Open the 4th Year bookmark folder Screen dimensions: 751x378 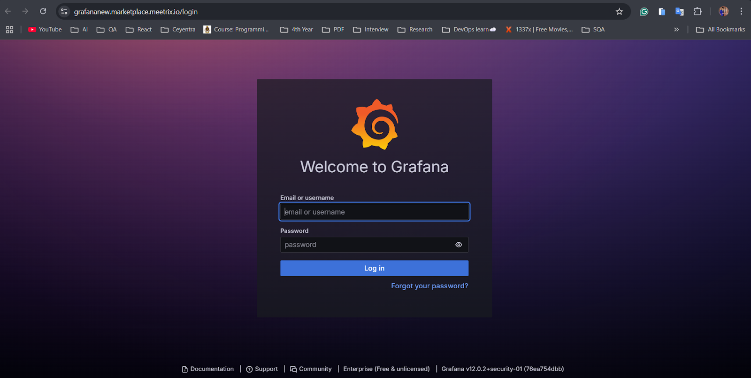click(297, 30)
